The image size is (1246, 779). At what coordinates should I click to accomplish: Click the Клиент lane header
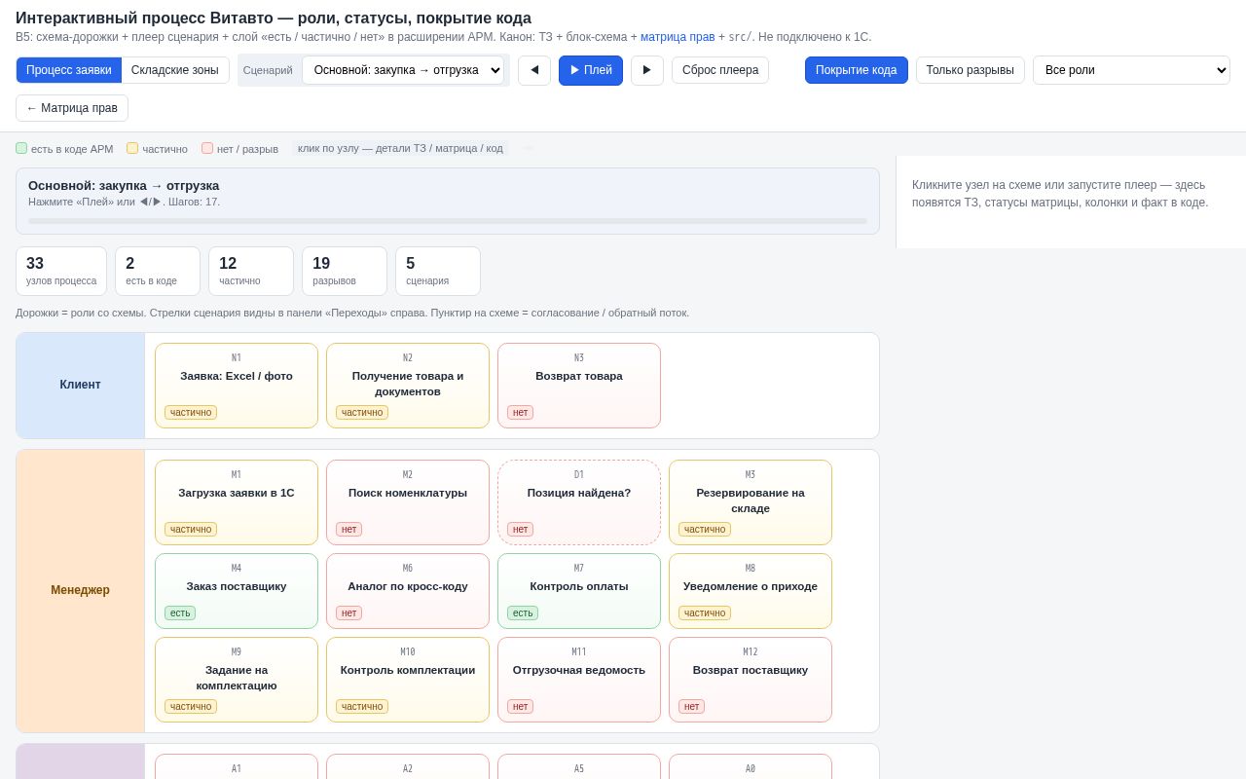point(81,386)
